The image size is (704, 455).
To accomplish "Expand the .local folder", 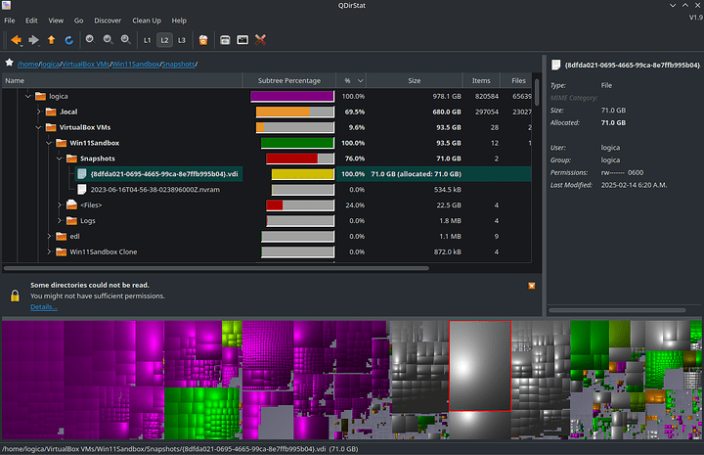I will click(39, 113).
